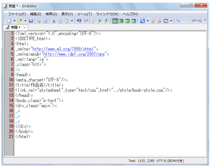Image resolution: width=211 pixels, height=168 pixels.
Task: Click UTF-8 (BOM付き) encoding in status bar
Action: (170, 161)
